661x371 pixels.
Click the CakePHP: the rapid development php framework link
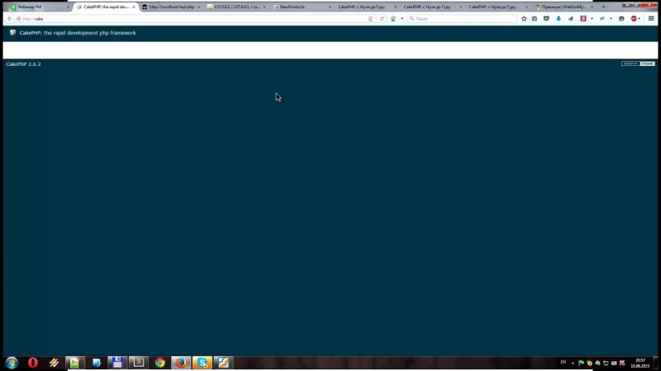click(x=78, y=33)
